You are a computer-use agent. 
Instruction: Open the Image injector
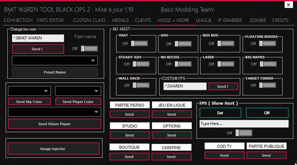tap(53, 149)
